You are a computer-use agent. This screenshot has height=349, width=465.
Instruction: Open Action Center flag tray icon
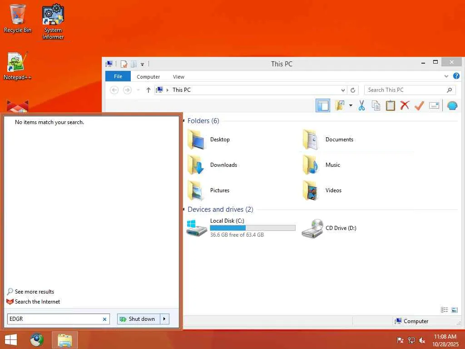[400, 340]
